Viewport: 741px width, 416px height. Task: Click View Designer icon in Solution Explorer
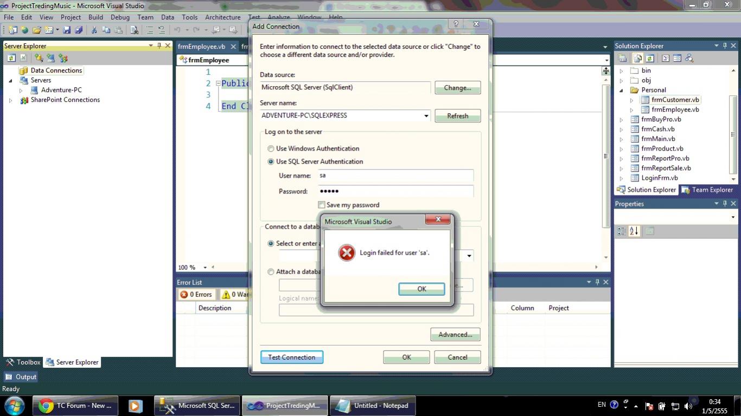coord(677,58)
